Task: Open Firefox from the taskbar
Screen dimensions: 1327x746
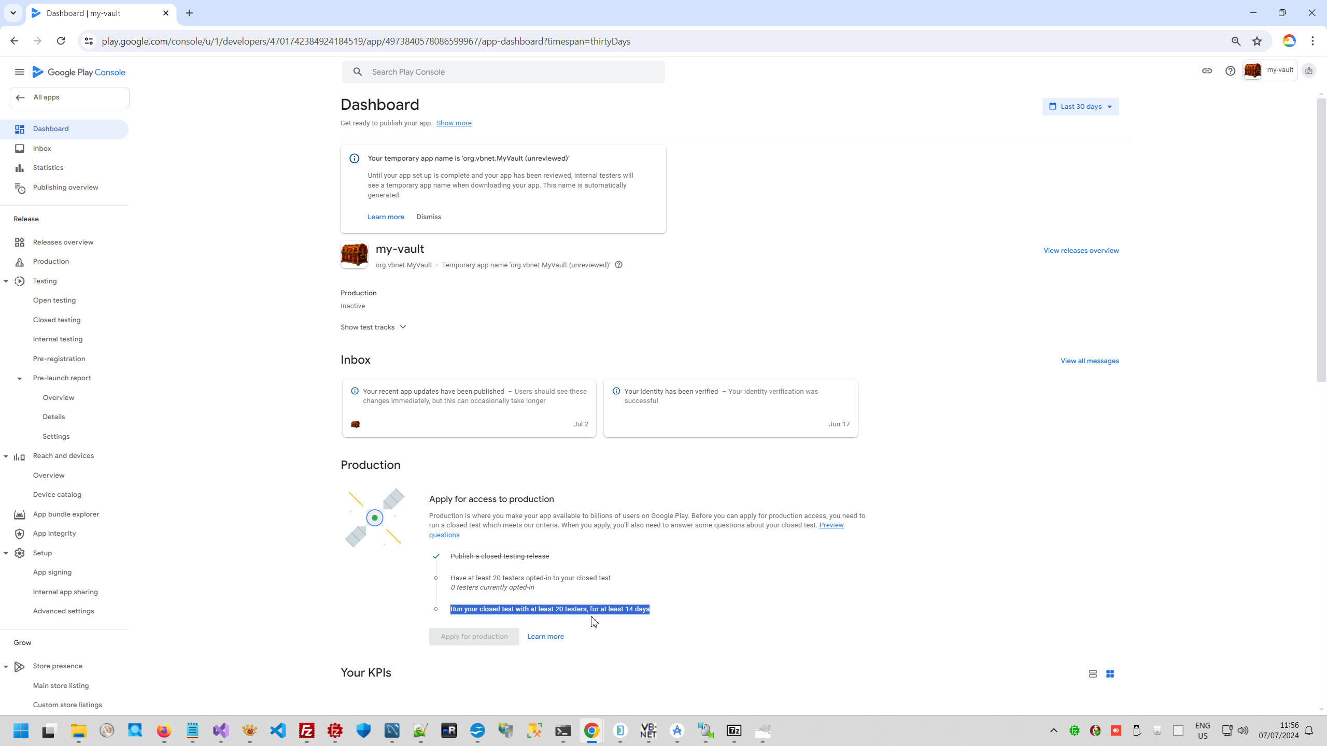Action: pyautogui.click(x=164, y=731)
